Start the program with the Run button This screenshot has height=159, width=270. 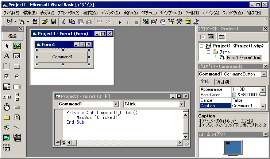click(120, 22)
